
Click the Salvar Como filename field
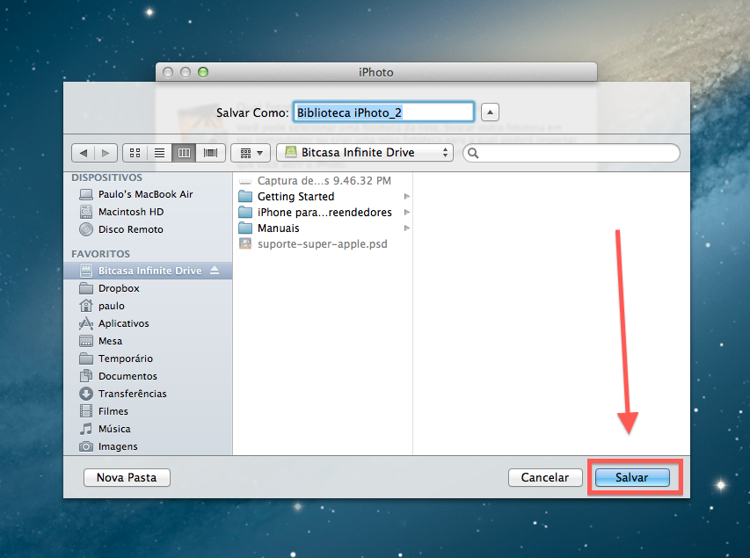[x=383, y=112]
